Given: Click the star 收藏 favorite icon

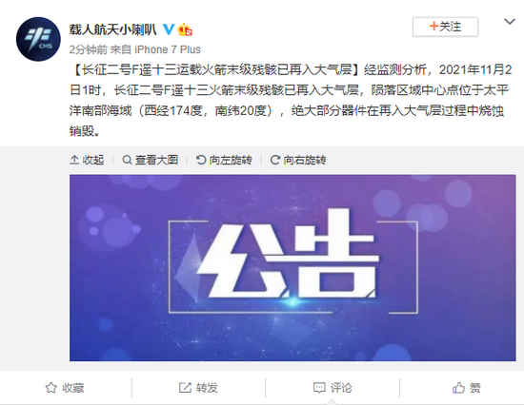Looking at the screenshot, I should tap(51, 388).
